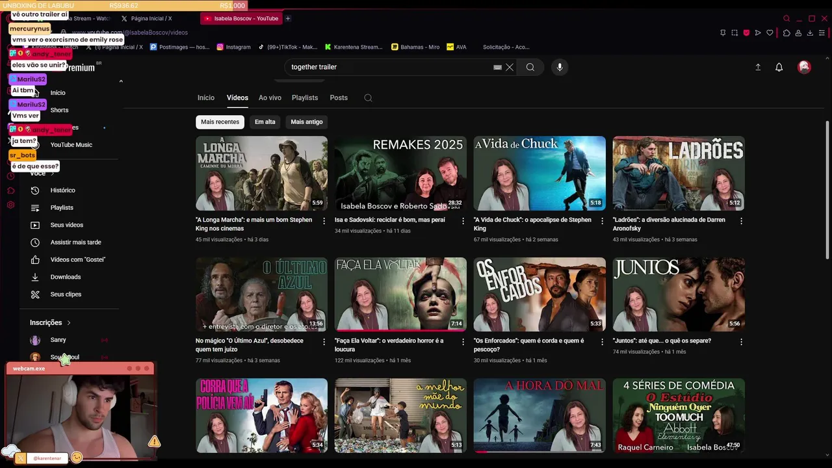Open notifications bell
This screenshot has width=832, height=468.
(779, 67)
